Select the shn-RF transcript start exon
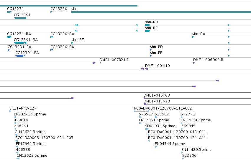 click(148, 31)
